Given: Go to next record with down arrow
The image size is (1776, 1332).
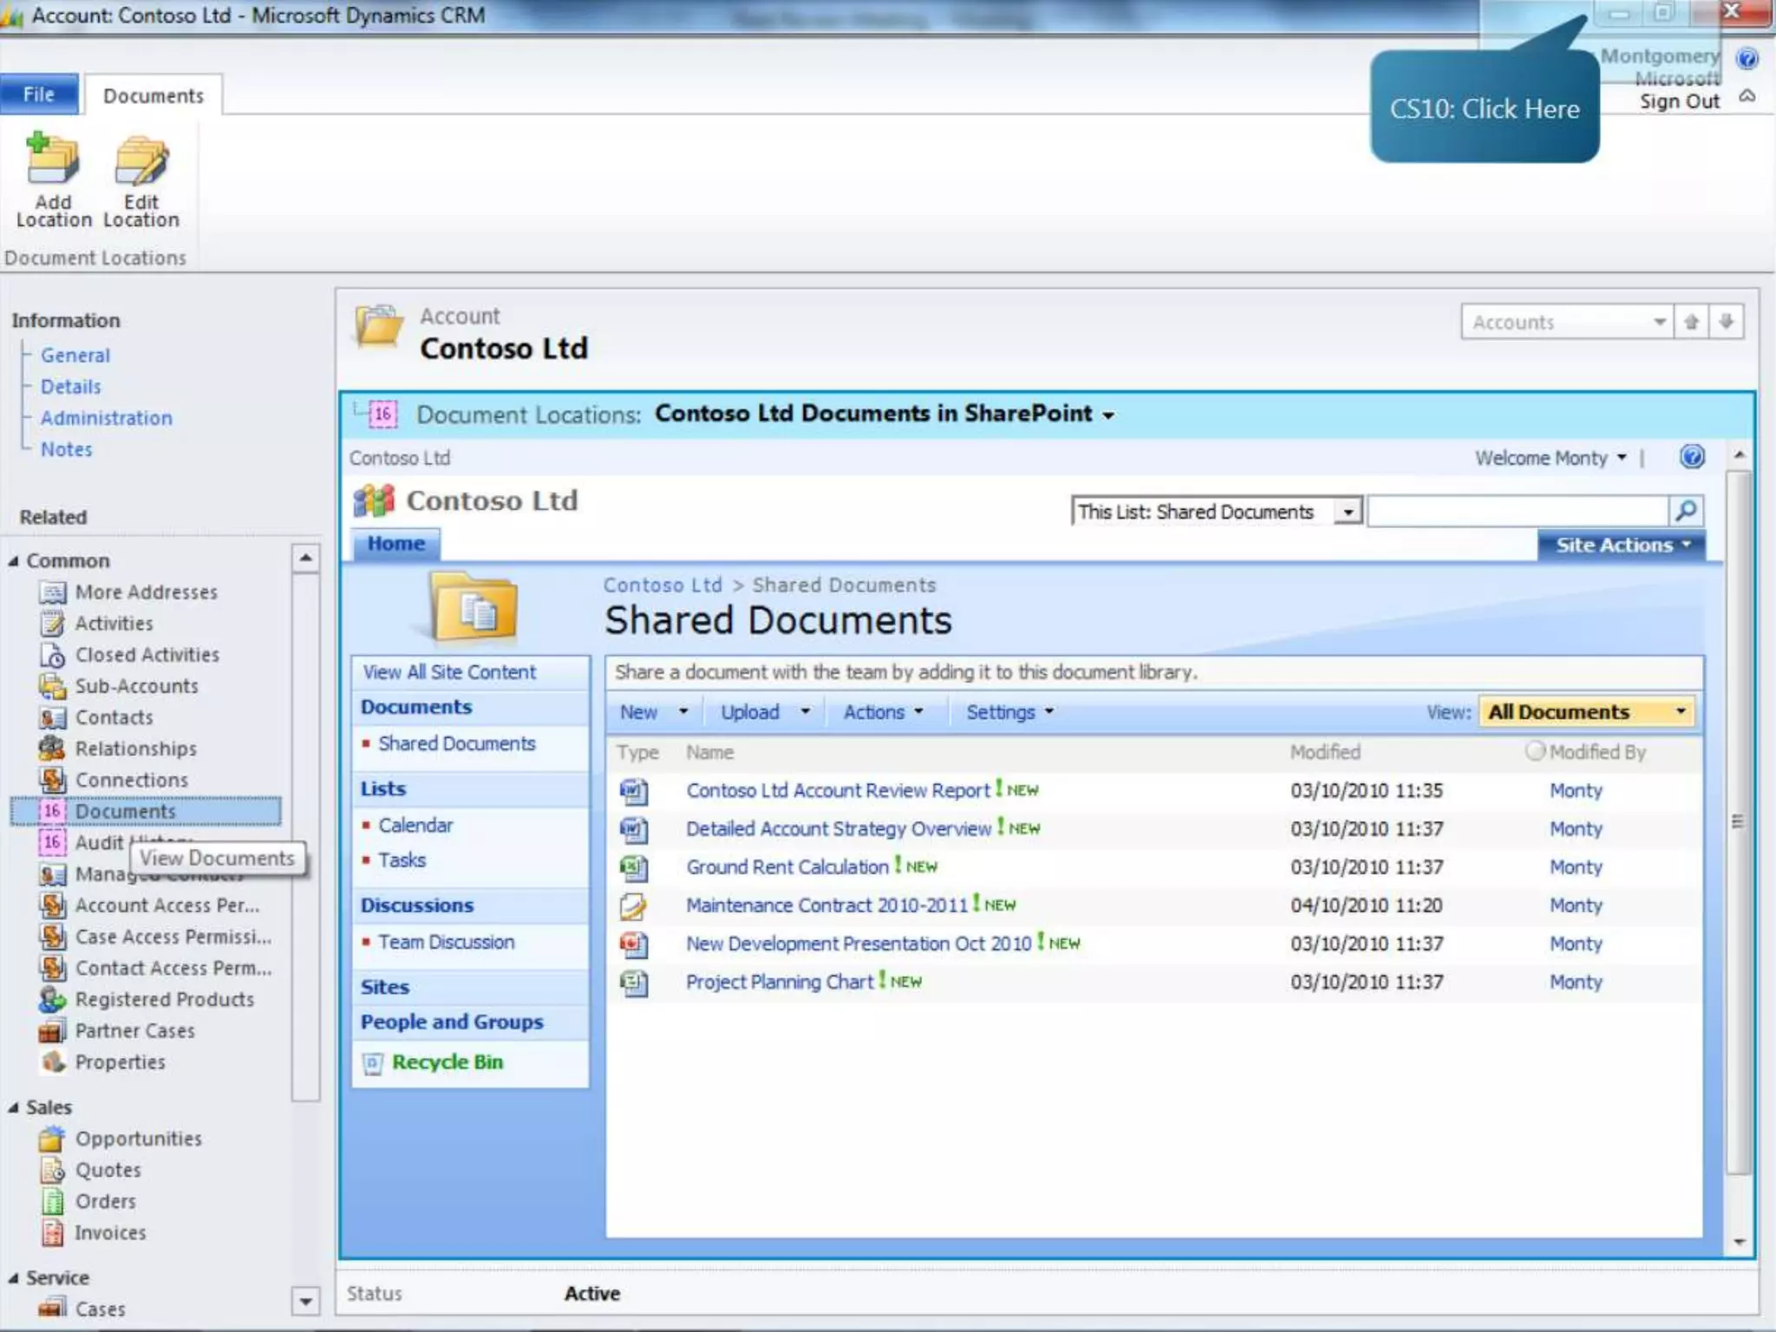Looking at the screenshot, I should [x=1726, y=322].
